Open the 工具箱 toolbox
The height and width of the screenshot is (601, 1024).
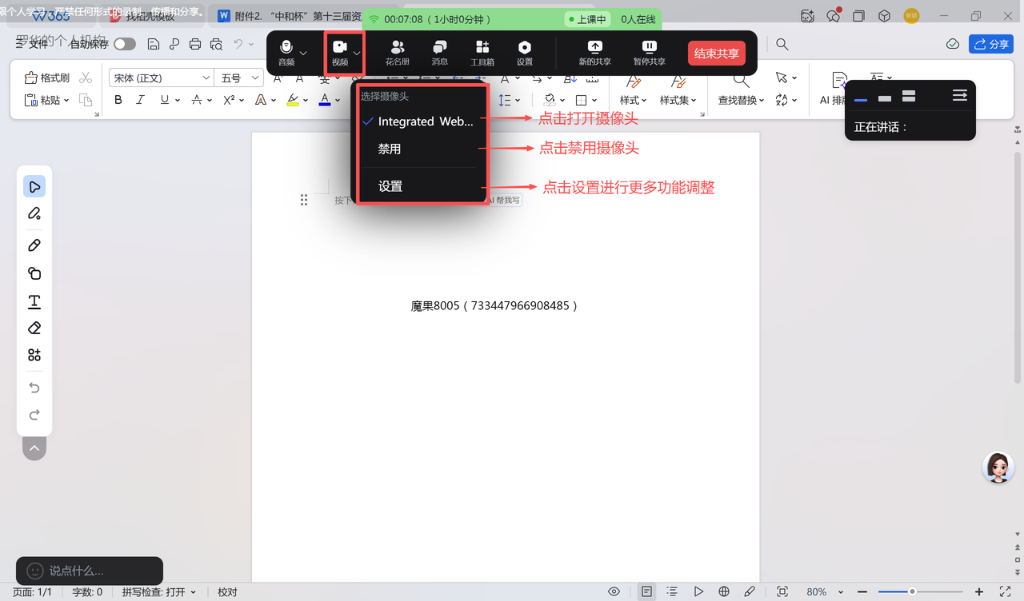click(x=482, y=52)
